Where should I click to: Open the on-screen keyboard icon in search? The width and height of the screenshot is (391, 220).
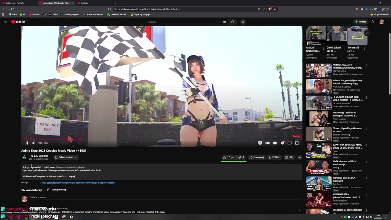[x=225, y=22]
